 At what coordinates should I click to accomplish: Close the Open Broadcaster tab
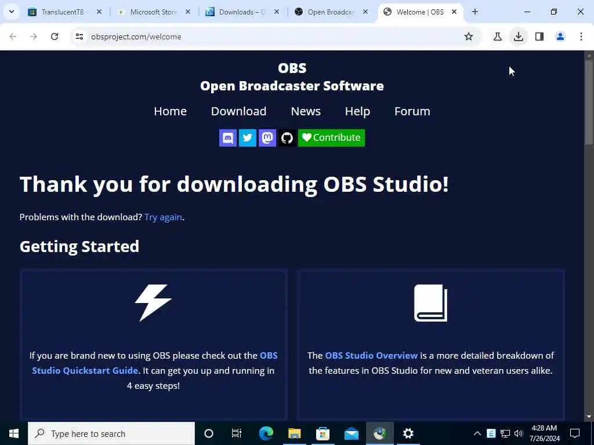coord(365,12)
